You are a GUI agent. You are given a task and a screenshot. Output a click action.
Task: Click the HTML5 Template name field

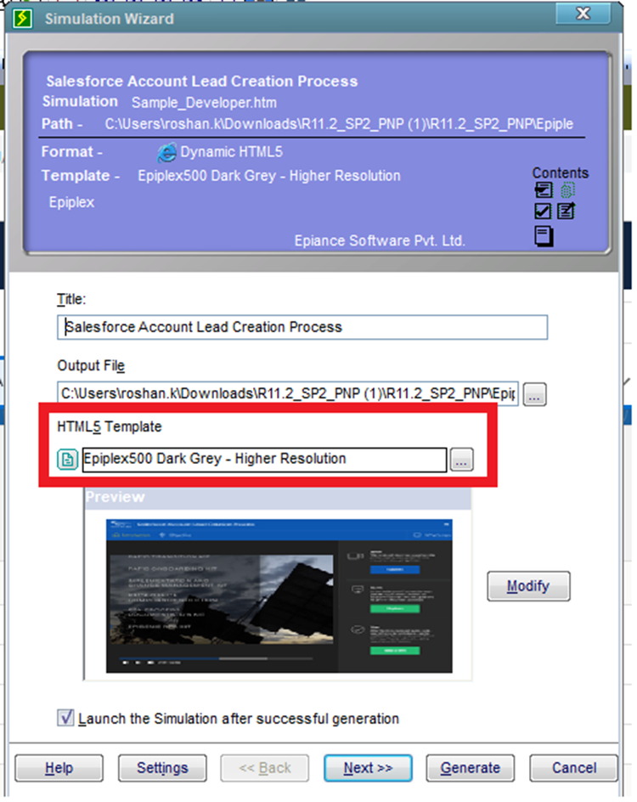[x=264, y=460]
